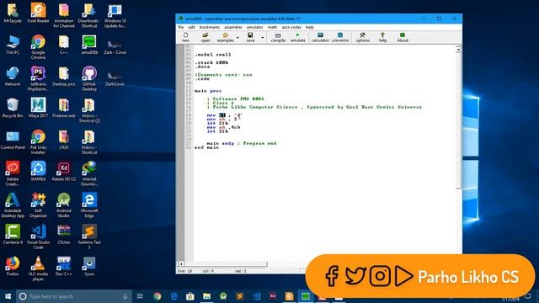Select the SHAREit desktop icon
Viewport: 539px width, 303px height.
pyautogui.click(x=38, y=172)
